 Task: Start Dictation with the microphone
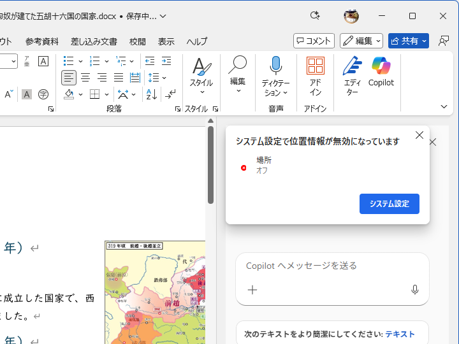[275, 76]
